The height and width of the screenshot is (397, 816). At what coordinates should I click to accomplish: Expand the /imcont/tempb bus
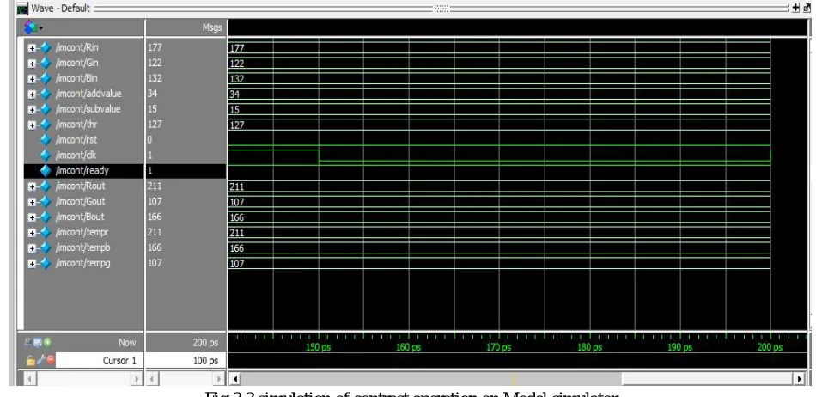point(32,248)
